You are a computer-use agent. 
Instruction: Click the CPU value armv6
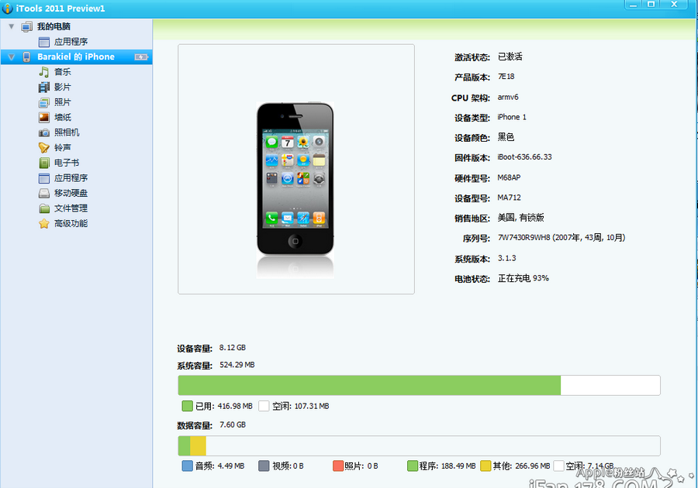pos(508,97)
